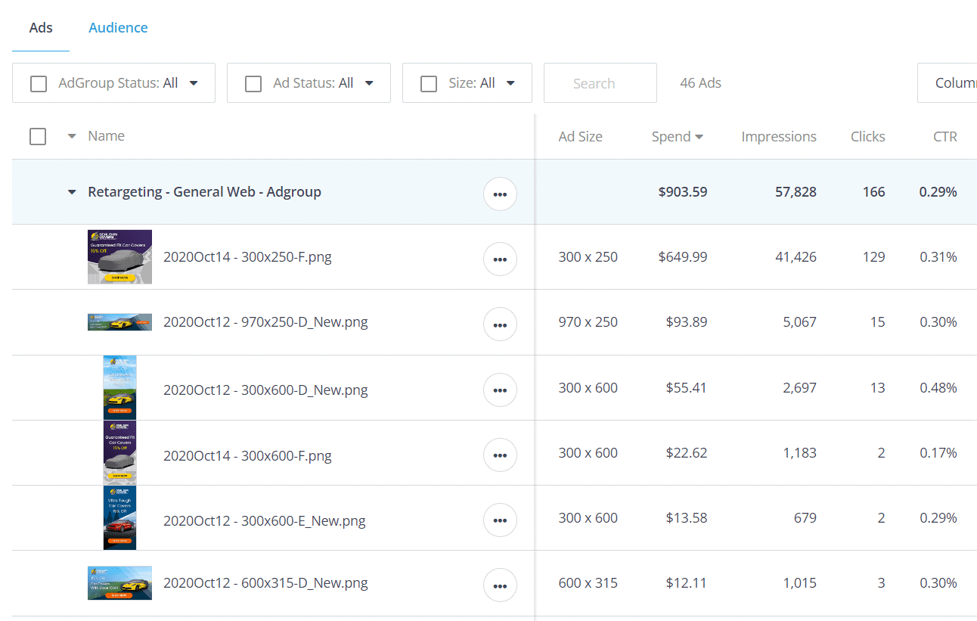Open thumbnail of 2020Oct12 - 970x250-D_New.png
Viewport: 977px width, 621px height.
coord(119,322)
